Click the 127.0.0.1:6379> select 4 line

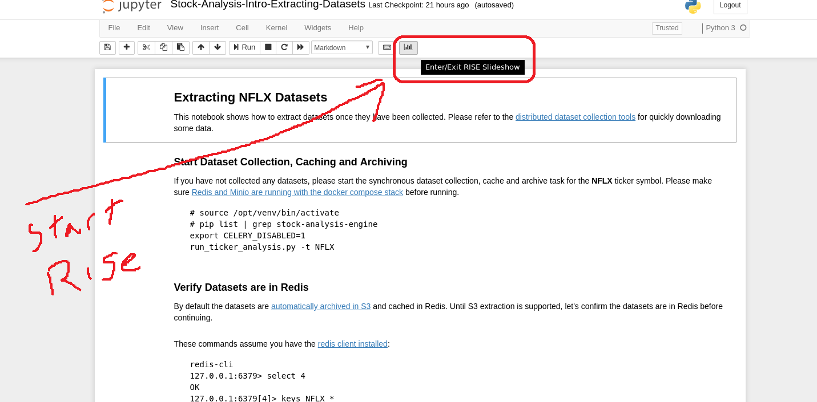pos(248,376)
